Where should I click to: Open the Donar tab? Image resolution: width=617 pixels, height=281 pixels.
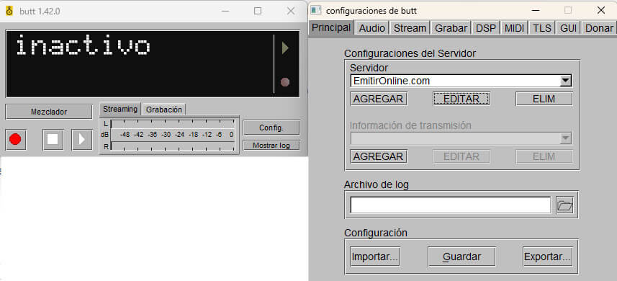click(x=599, y=28)
